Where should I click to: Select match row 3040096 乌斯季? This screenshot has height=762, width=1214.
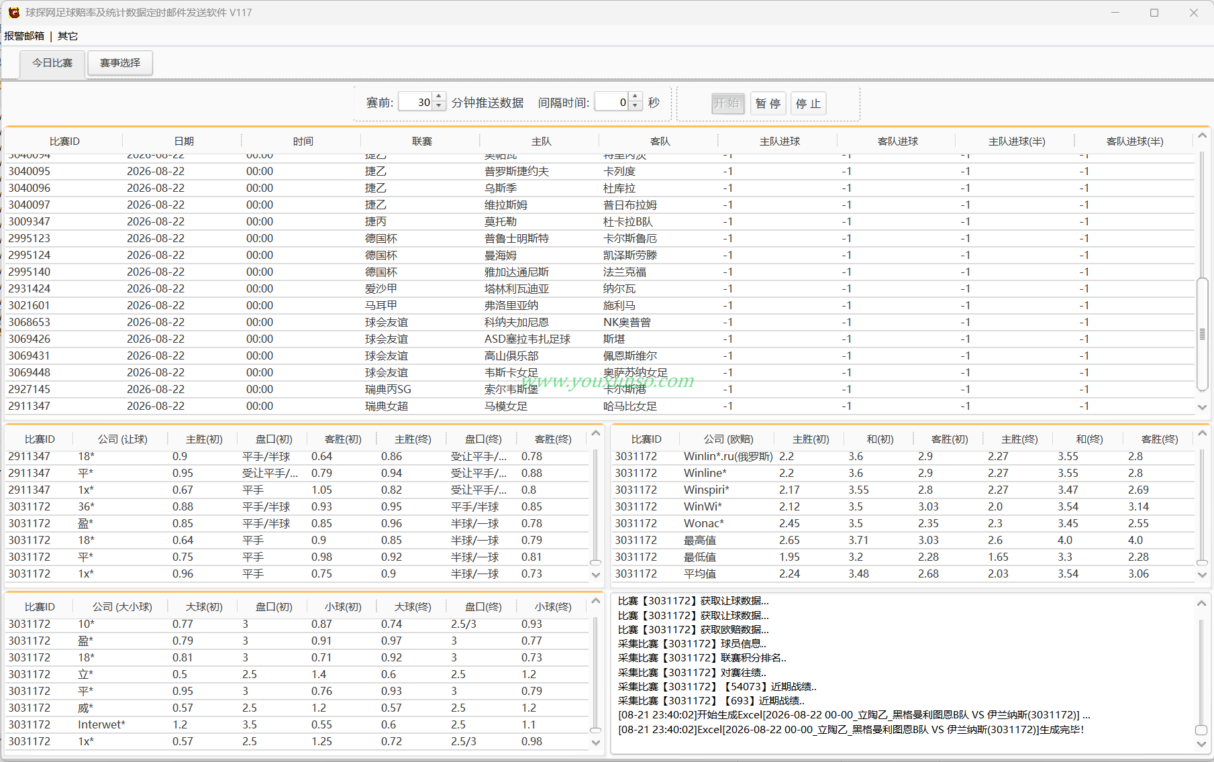(600, 188)
